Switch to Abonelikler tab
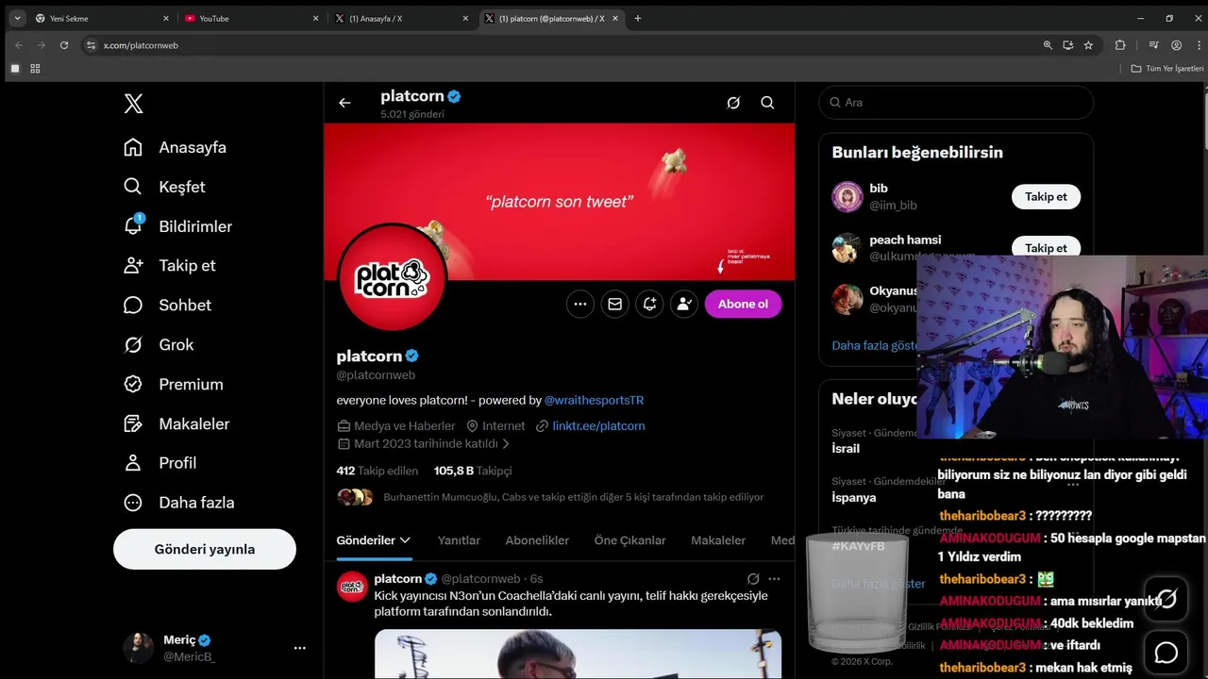The height and width of the screenshot is (679, 1208). click(537, 540)
